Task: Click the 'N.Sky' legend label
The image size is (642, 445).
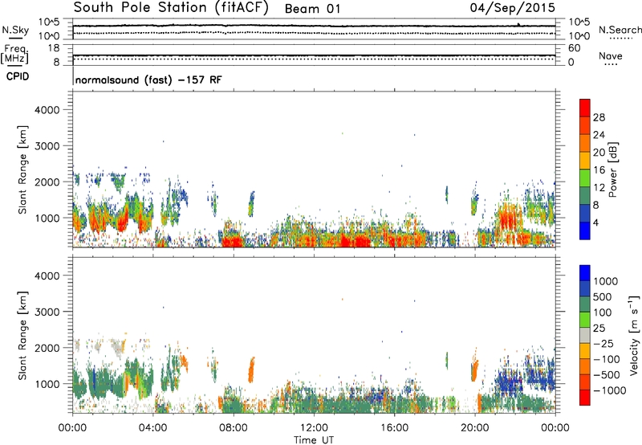Action: point(15,30)
